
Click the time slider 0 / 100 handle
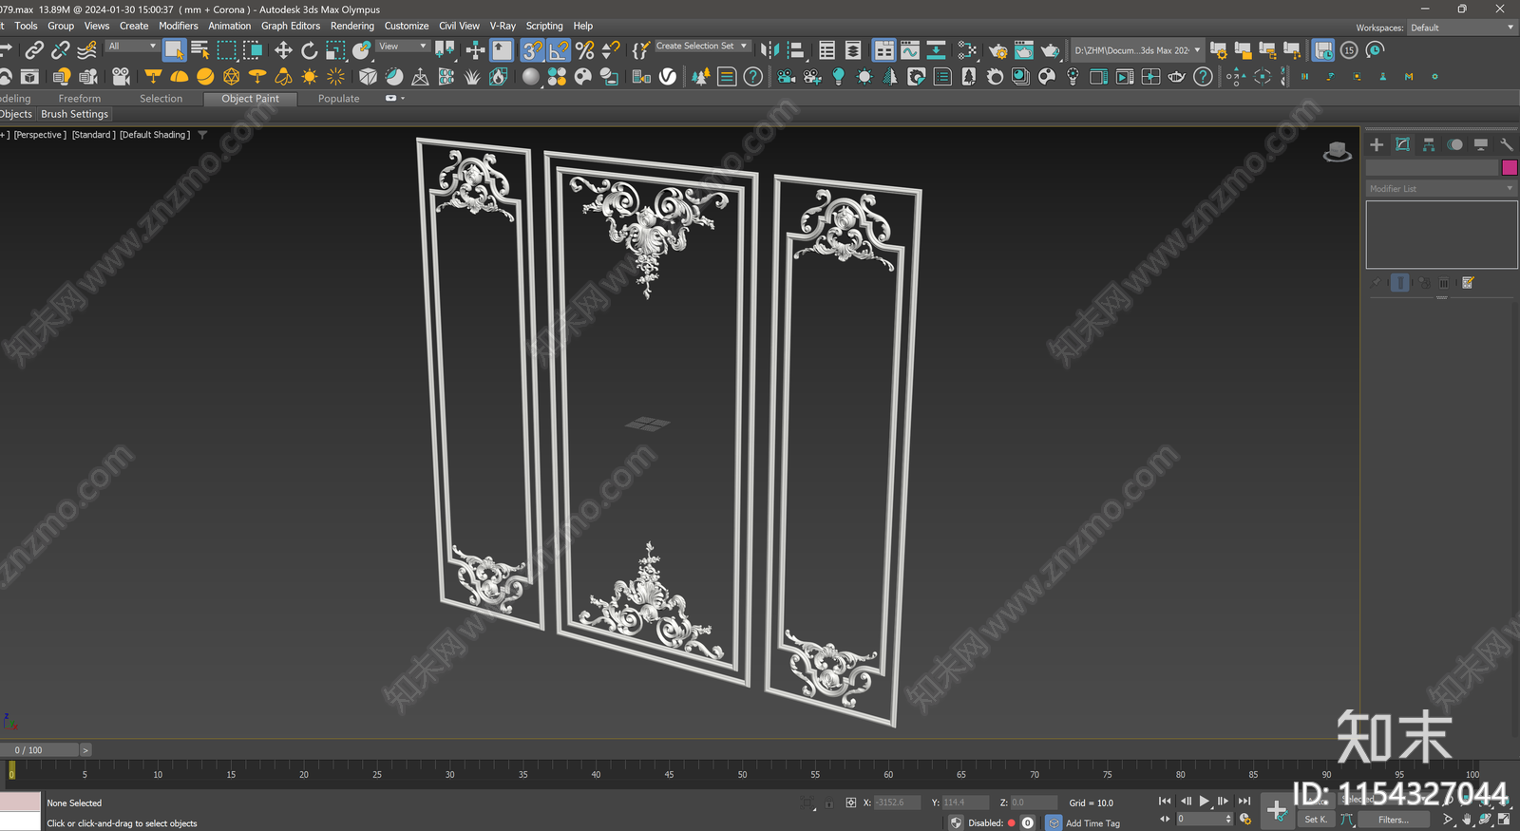[x=39, y=750]
